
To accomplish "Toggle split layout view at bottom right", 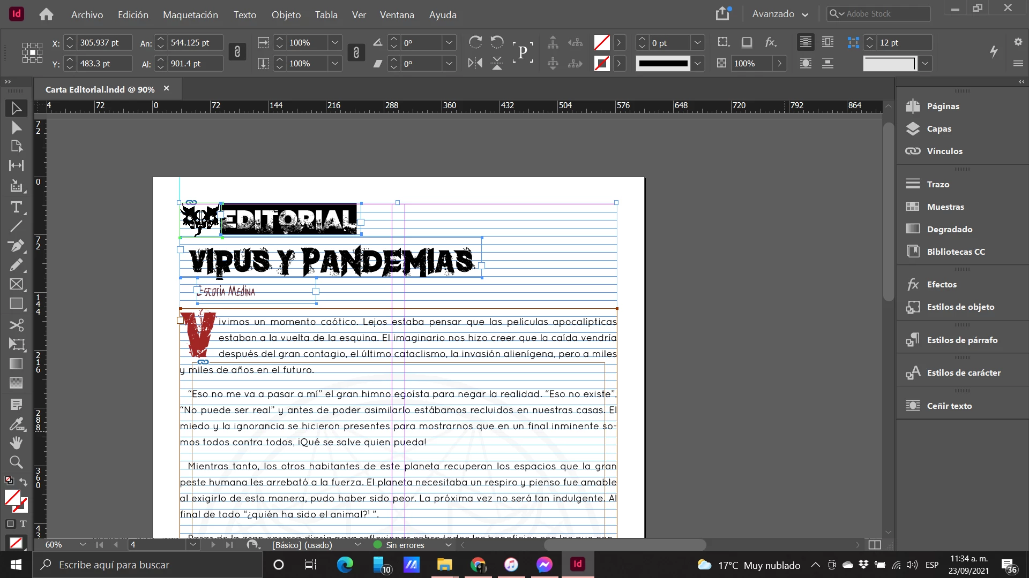I will [x=875, y=545].
